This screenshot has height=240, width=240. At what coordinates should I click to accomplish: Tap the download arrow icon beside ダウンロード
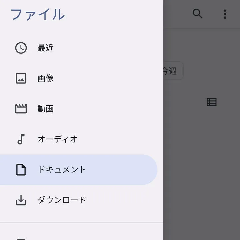click(x=21, y=200)
